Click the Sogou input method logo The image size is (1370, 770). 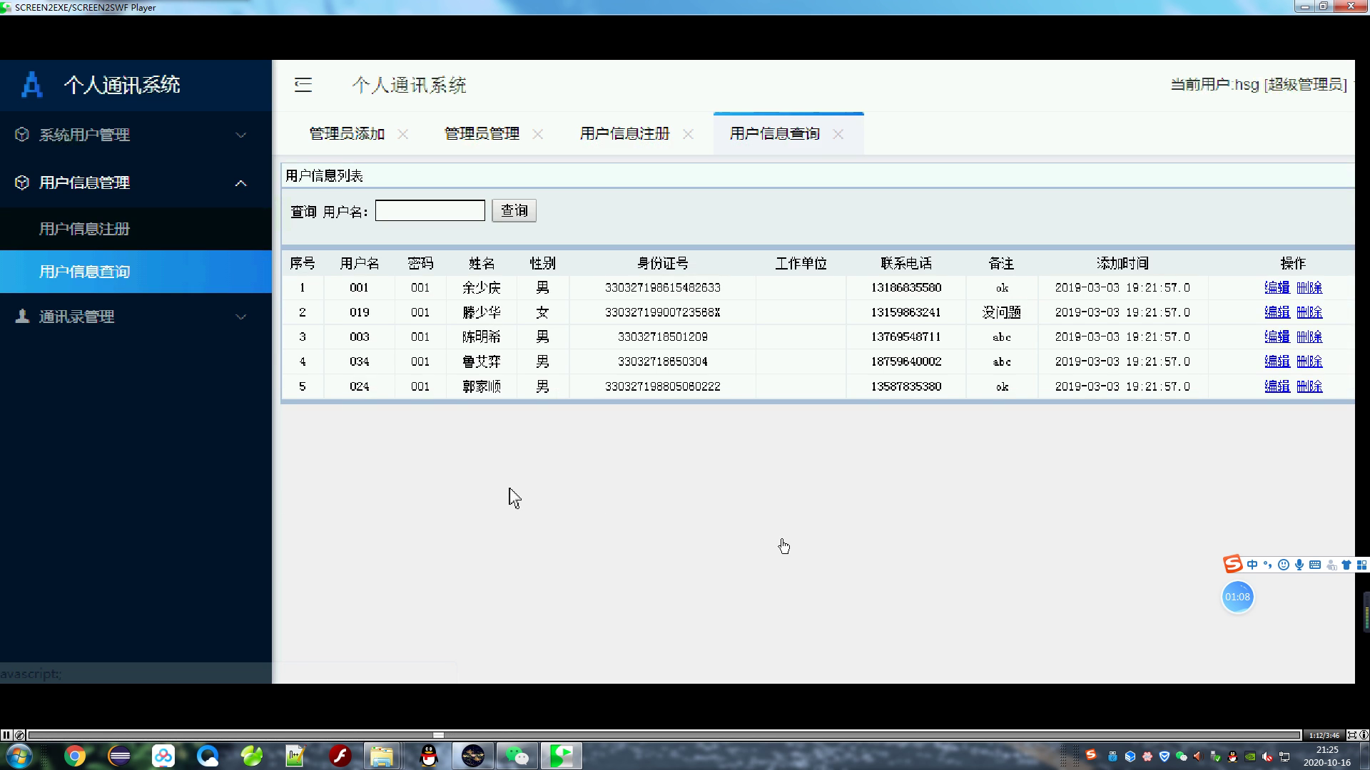click(x=1233, y=564)
